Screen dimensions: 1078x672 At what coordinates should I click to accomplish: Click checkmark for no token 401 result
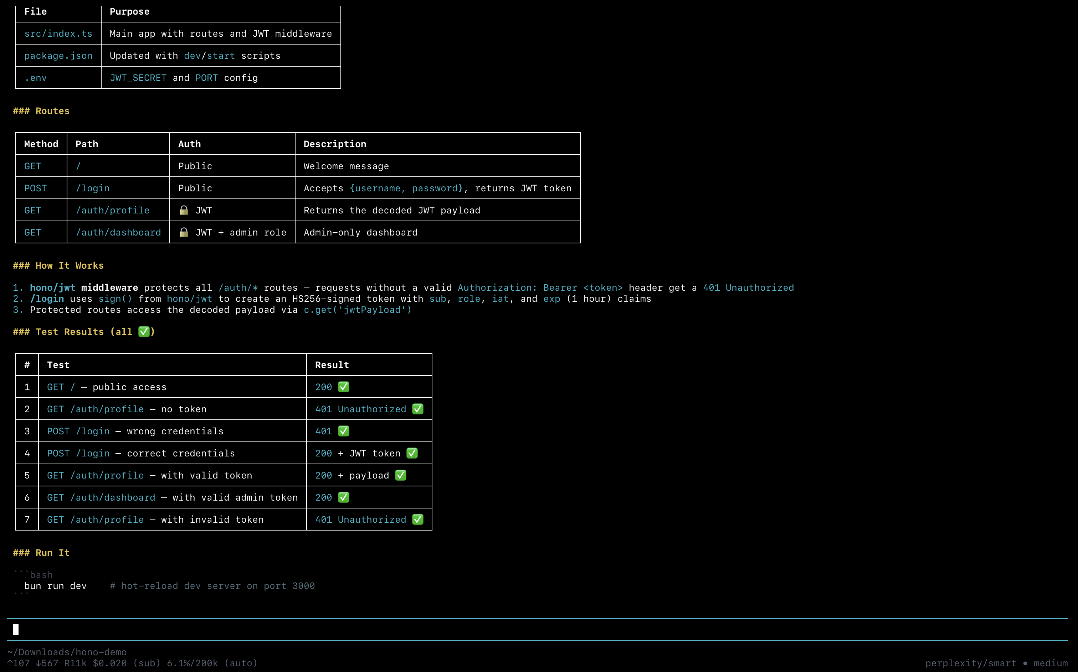417,409
